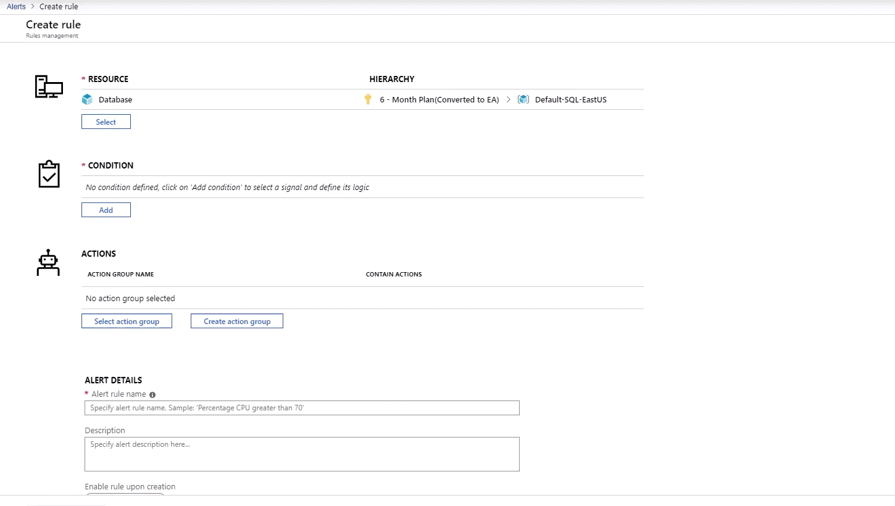Click Create action group button

coord(237,321)
